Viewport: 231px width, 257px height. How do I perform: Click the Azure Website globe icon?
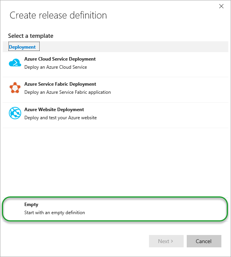pyautogui.click(x=15, y=113)
